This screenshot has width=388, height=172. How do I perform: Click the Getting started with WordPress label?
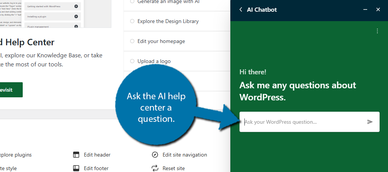pos(44,6)
